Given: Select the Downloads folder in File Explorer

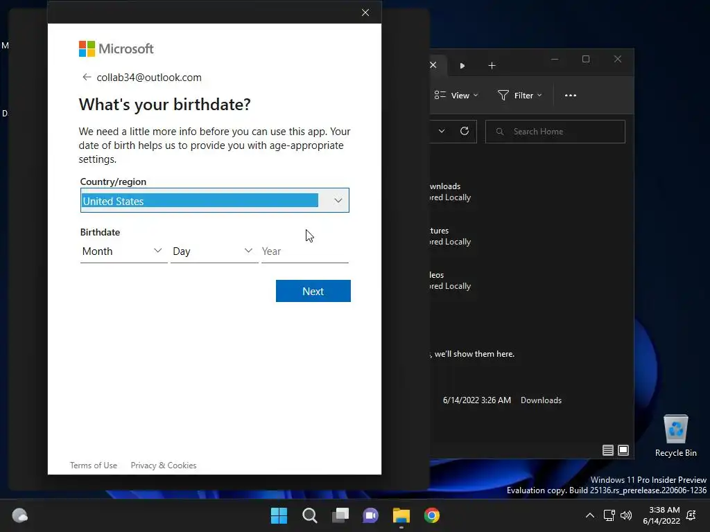Looking at the screenshot, I should coord(451,192).
